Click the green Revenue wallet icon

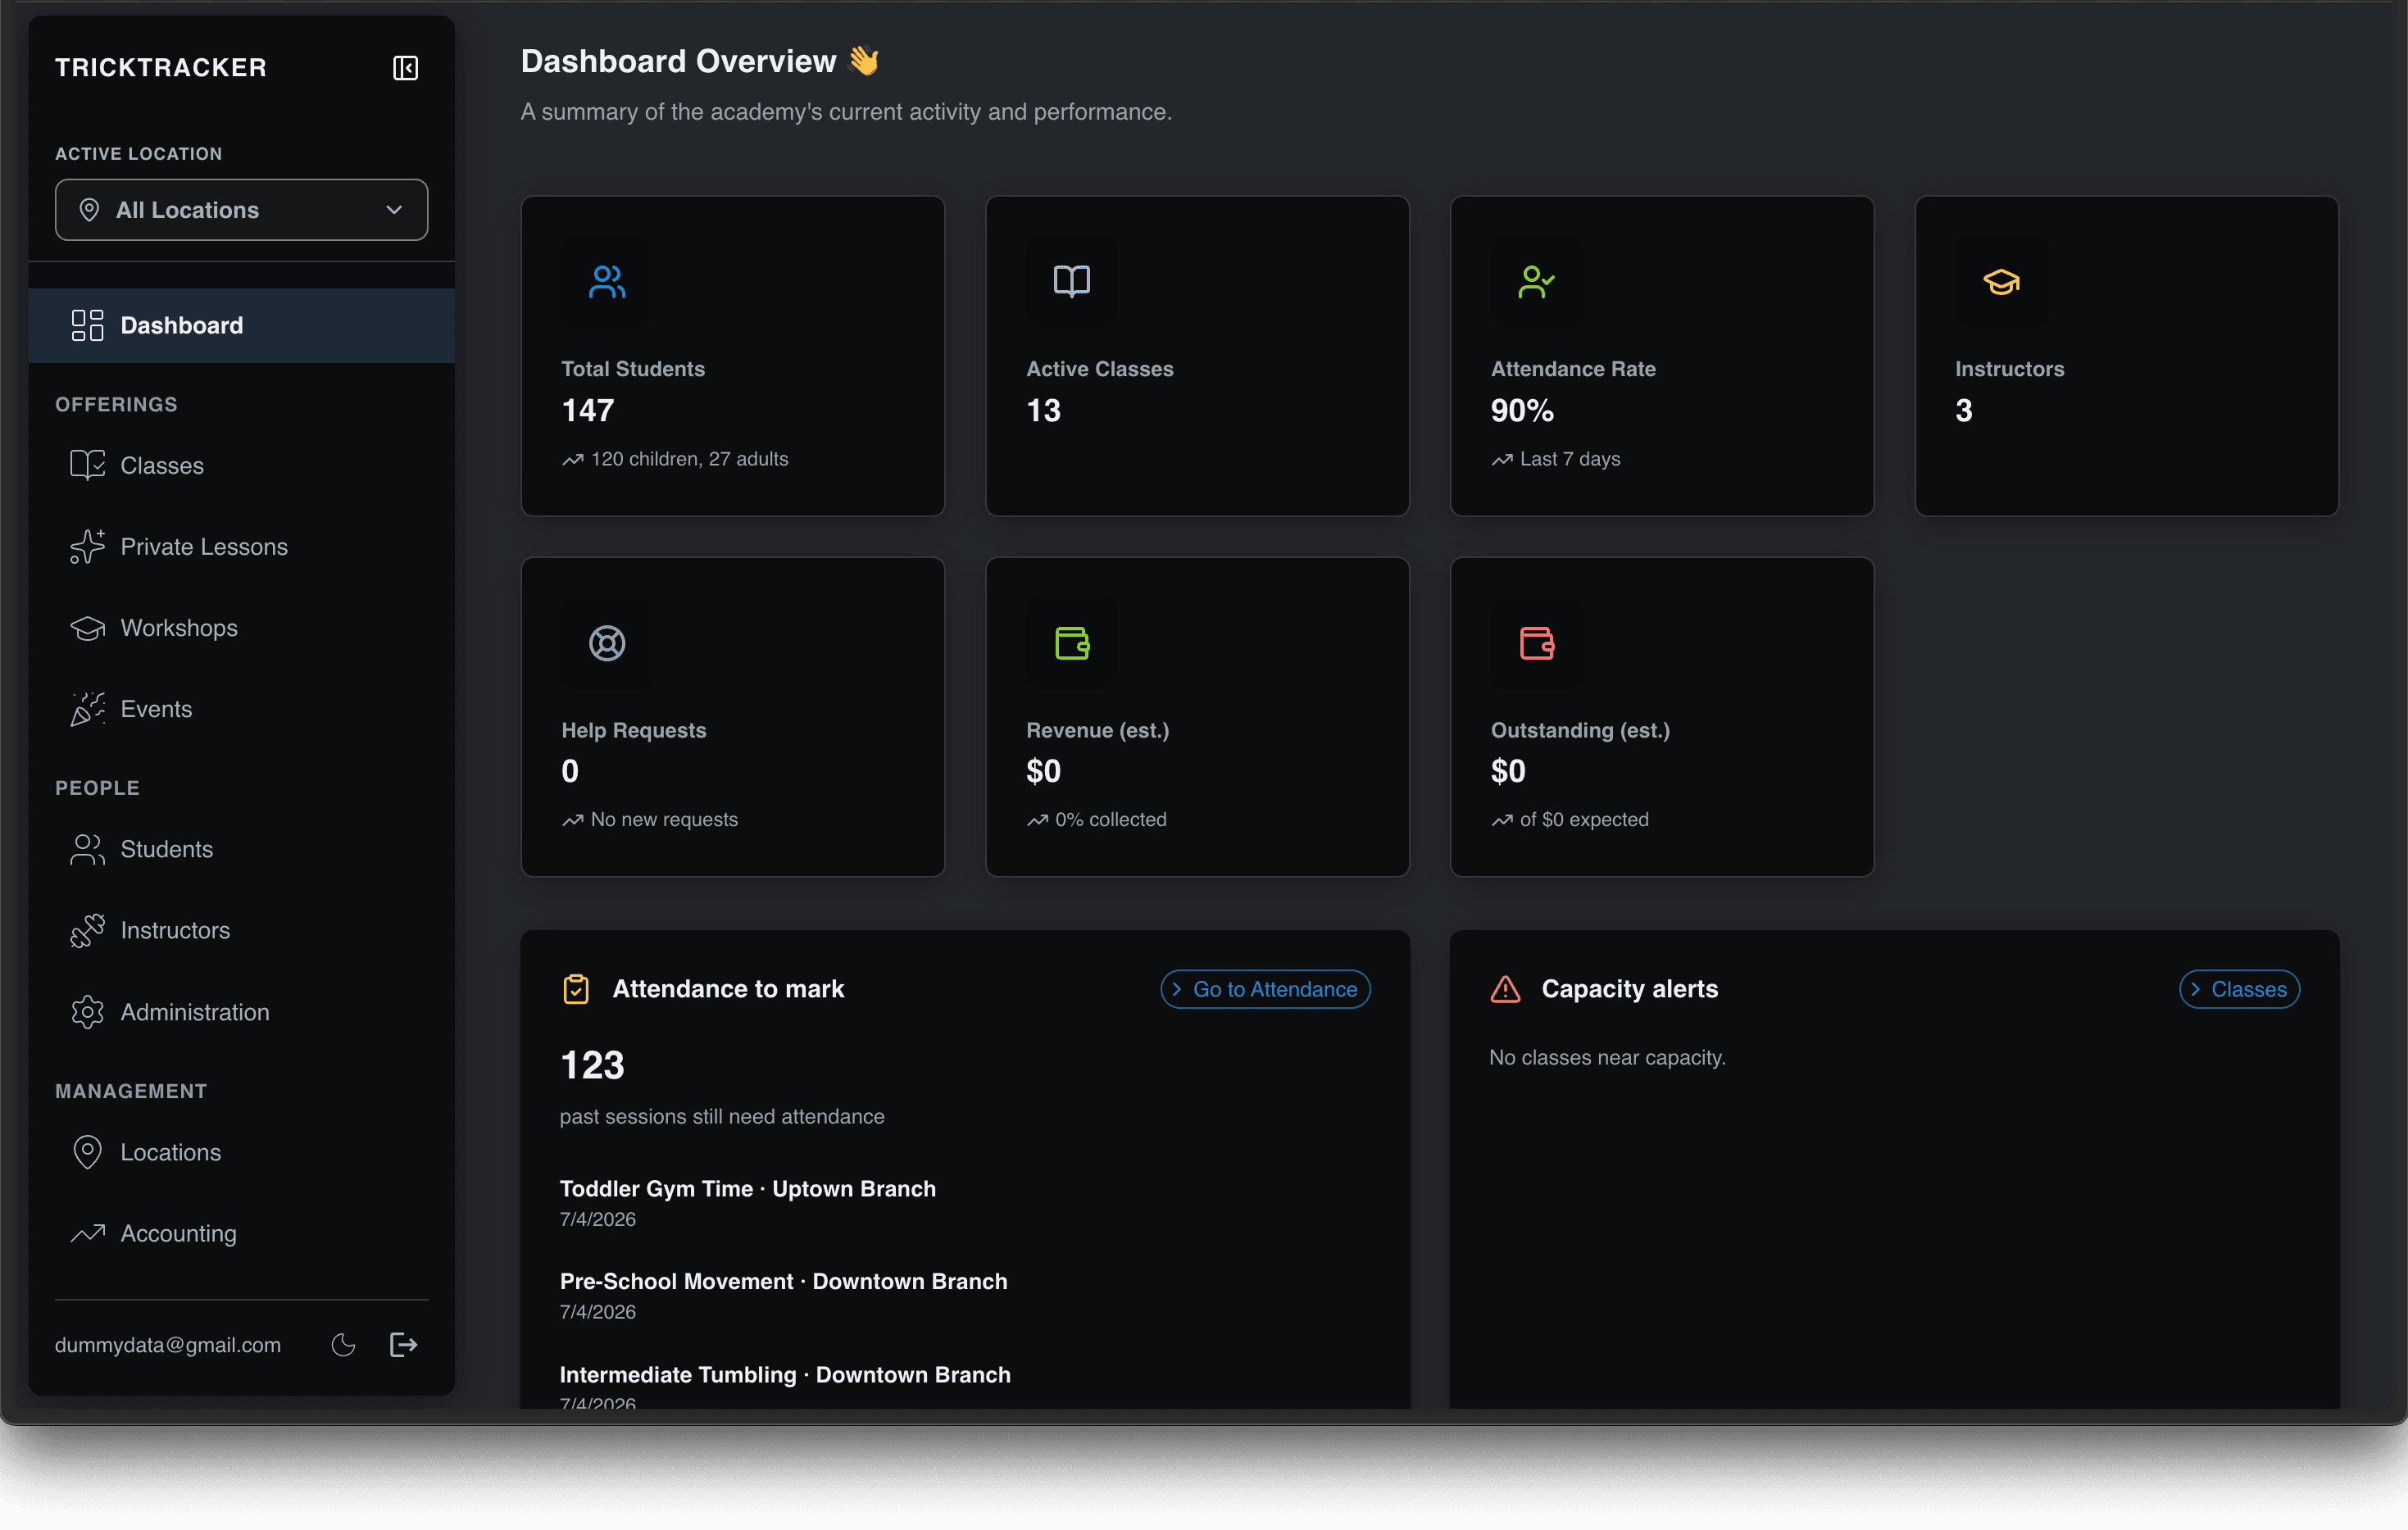click(1072, 643)
